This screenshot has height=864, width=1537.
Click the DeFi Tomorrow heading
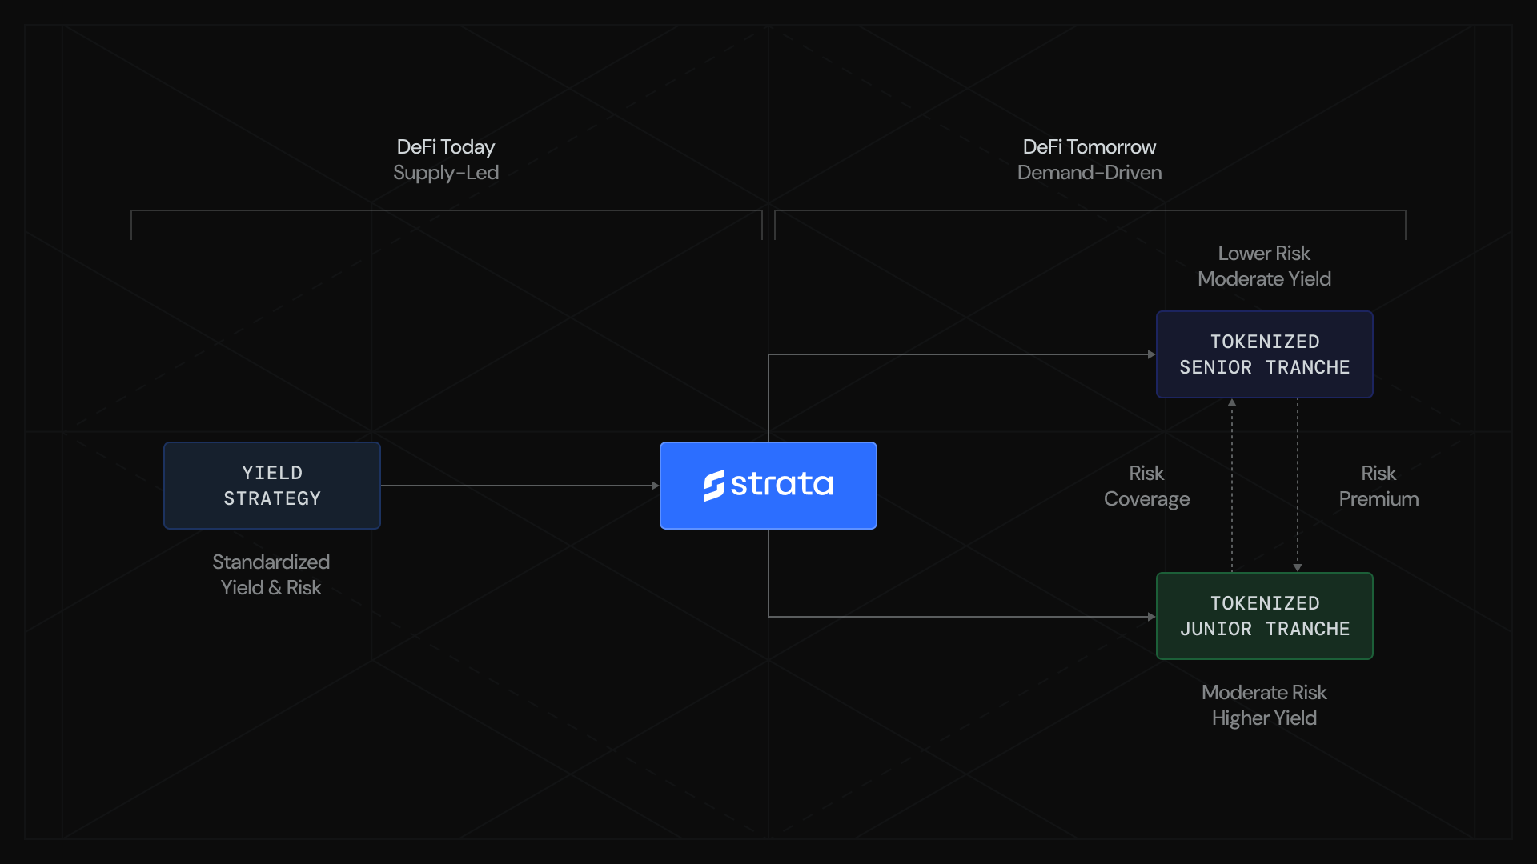point(1089,147)
